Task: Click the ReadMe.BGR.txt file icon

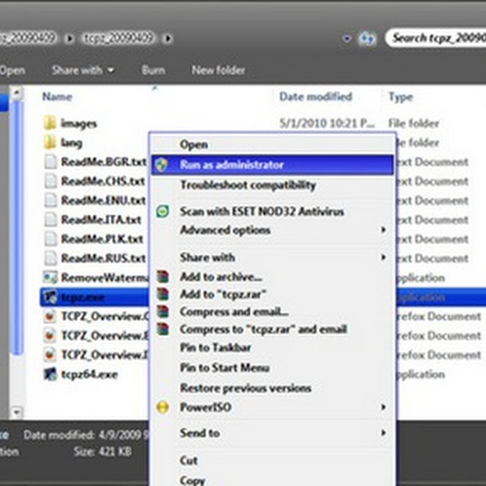Action: click(x=50, y=162)
